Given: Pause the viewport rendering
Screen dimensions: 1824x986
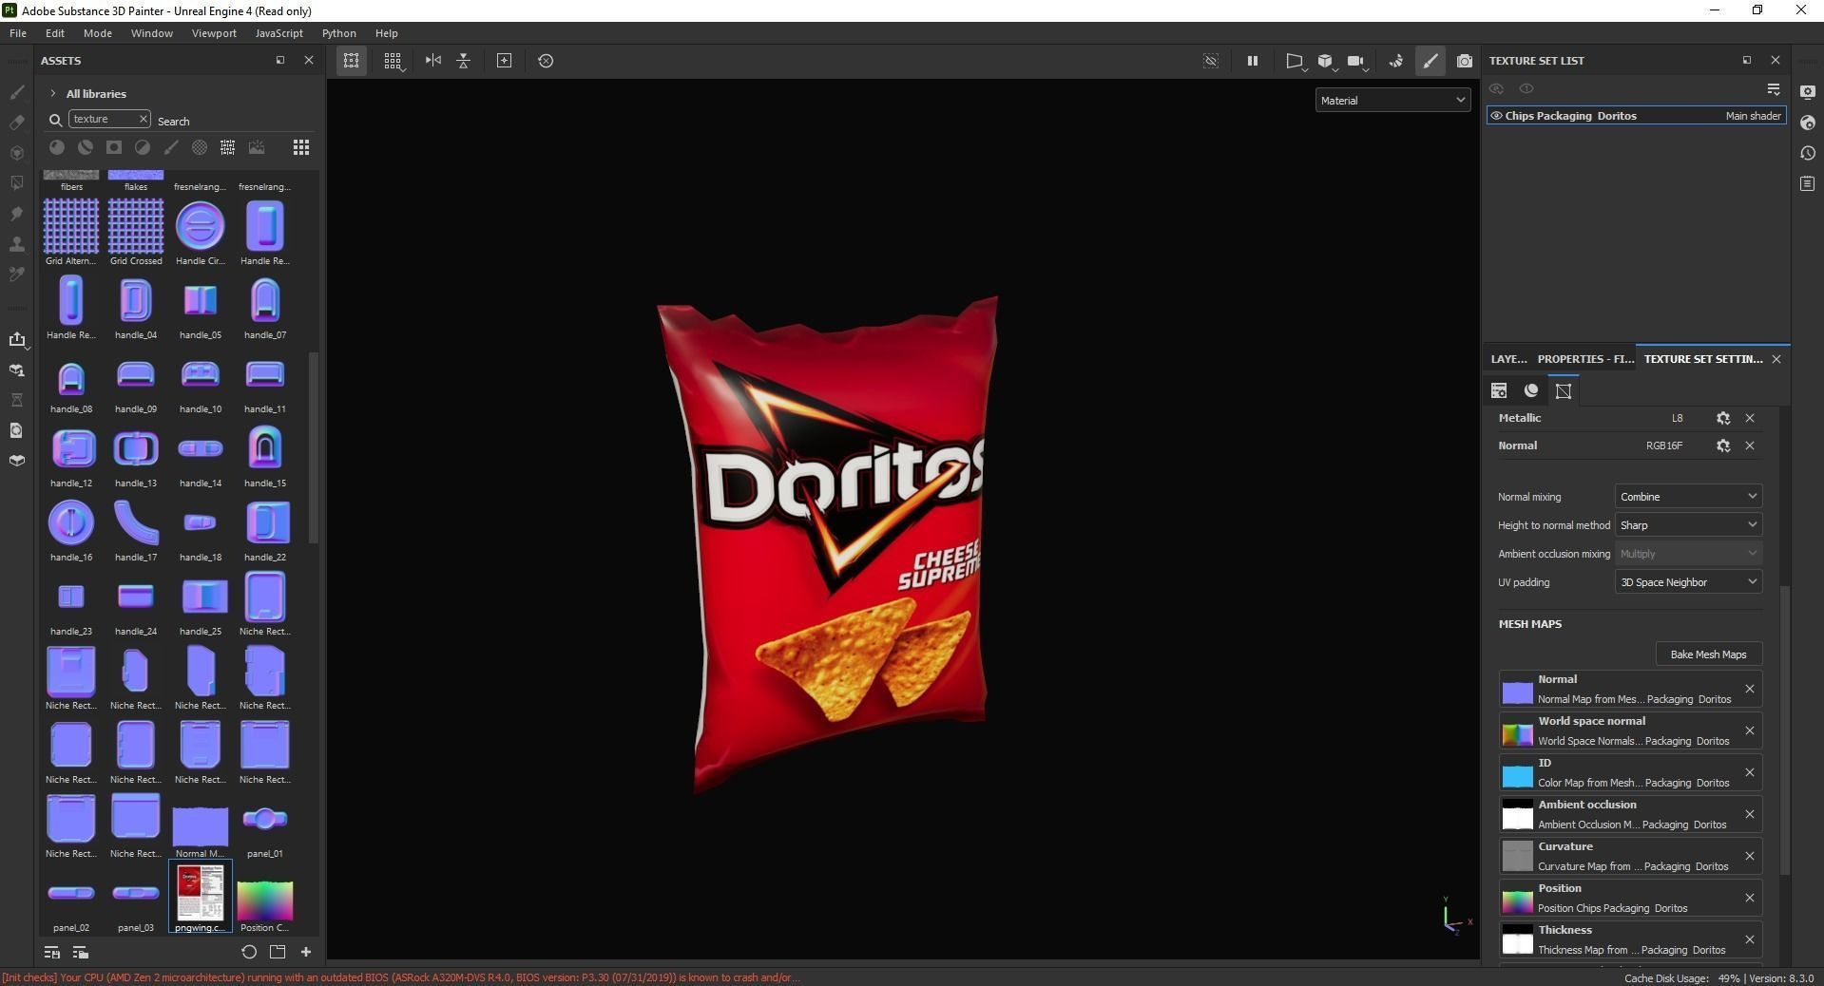Looking at the screenshot, I should coord(1253,61).
